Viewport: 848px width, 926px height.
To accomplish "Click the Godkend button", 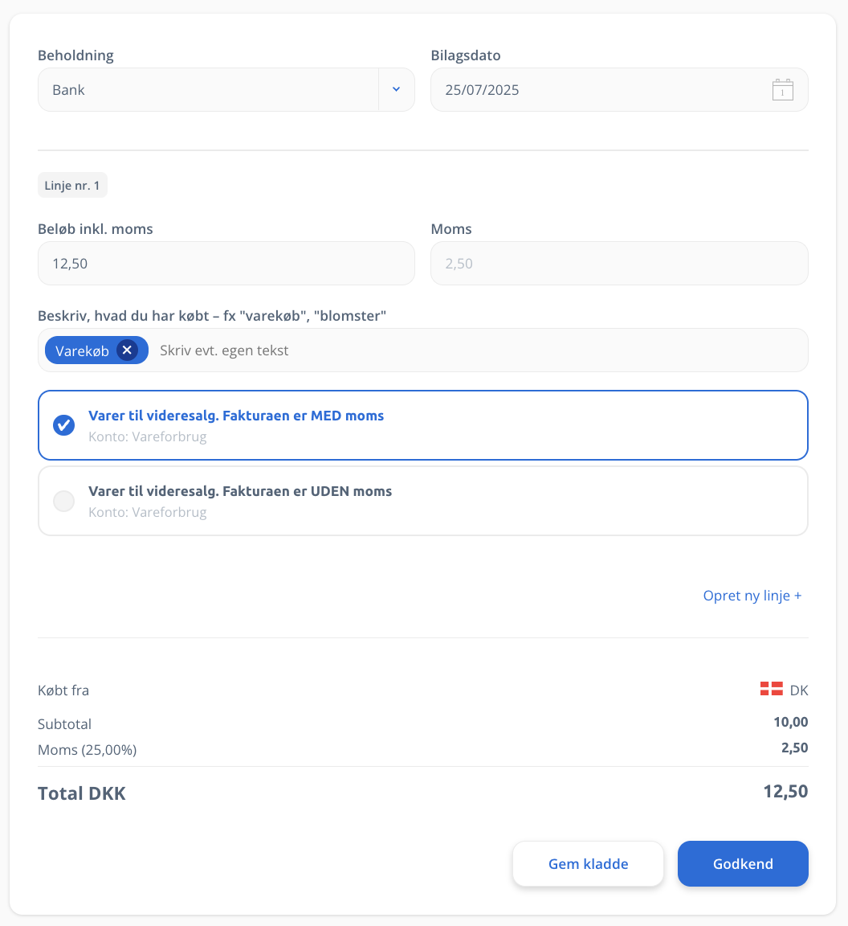I will 742,864.
